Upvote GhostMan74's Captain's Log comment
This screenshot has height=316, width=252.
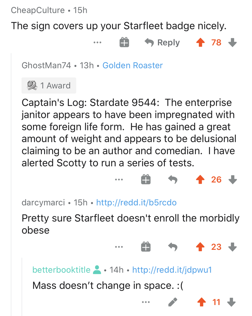pos(200,180)
